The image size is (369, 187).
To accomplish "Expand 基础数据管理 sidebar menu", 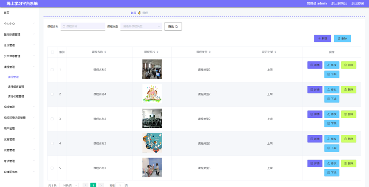I will click(19, 34).
